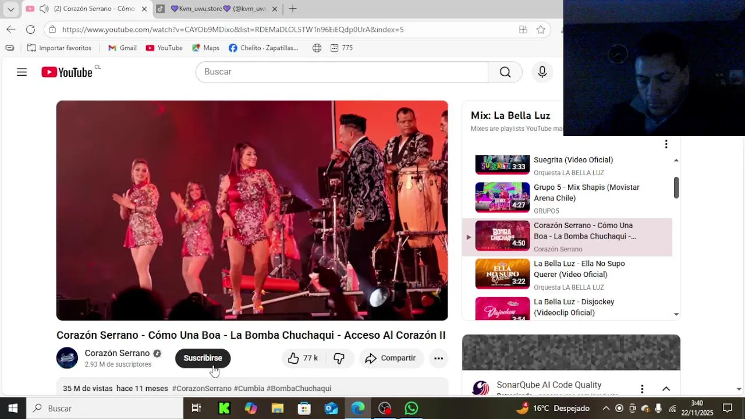Click the video player to pause
Image resolution: width=745 pixels, height=419 pixels.
pyautogui.click(x=252, y=210)
